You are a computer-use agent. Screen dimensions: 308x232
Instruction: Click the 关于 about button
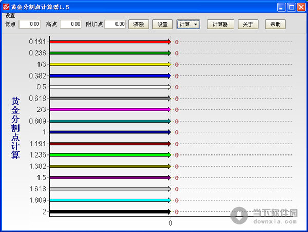pyautogui.click(x=248, y=24)
